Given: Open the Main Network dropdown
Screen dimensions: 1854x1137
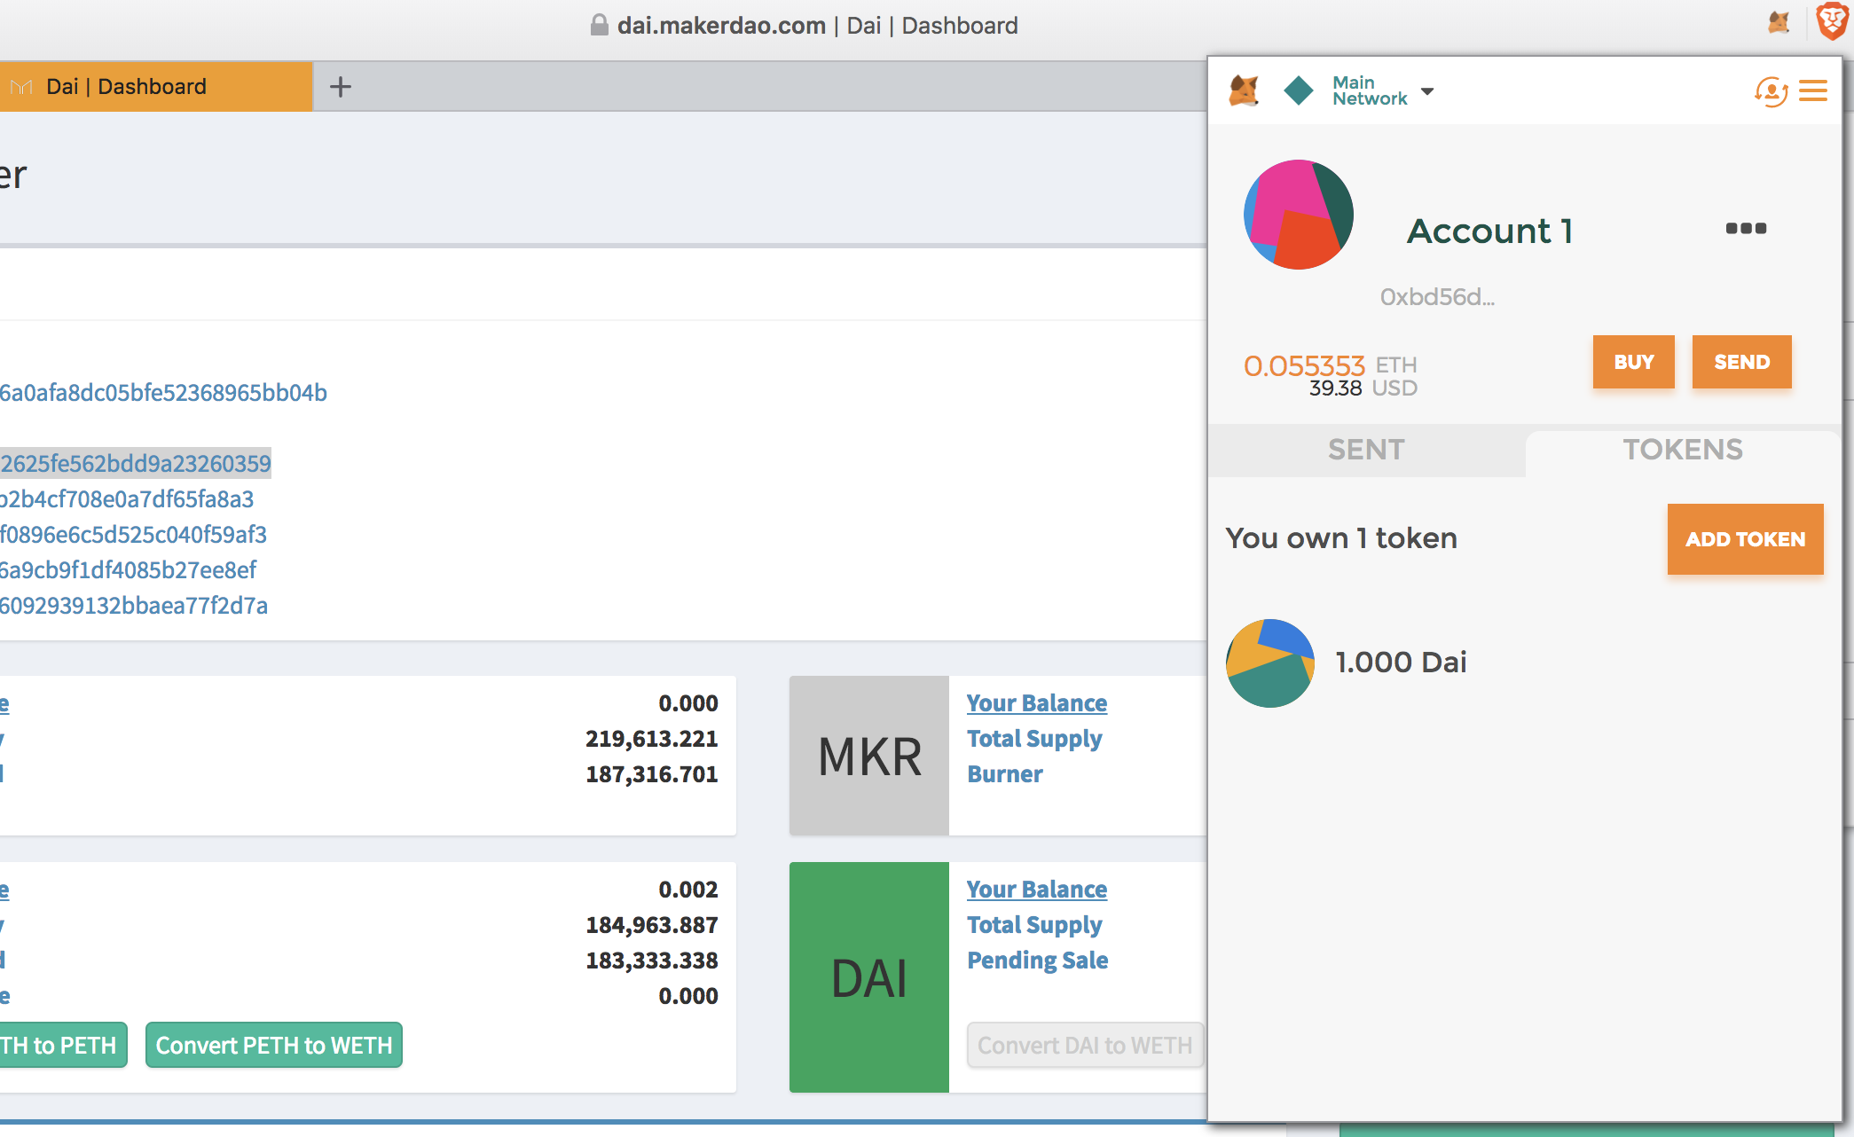Looking at the screenshot, I should (x=1383, y=90).
